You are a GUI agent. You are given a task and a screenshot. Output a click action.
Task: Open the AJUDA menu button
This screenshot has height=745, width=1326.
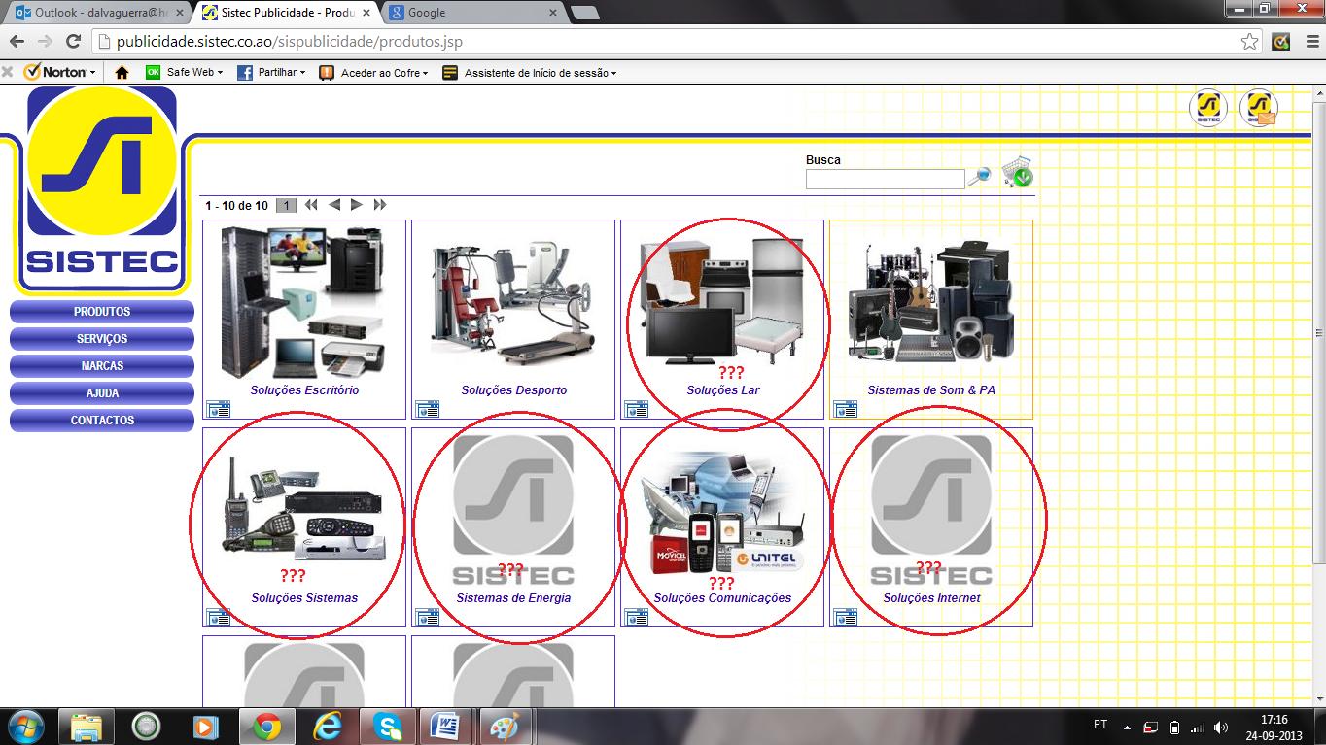pos(102,393)
